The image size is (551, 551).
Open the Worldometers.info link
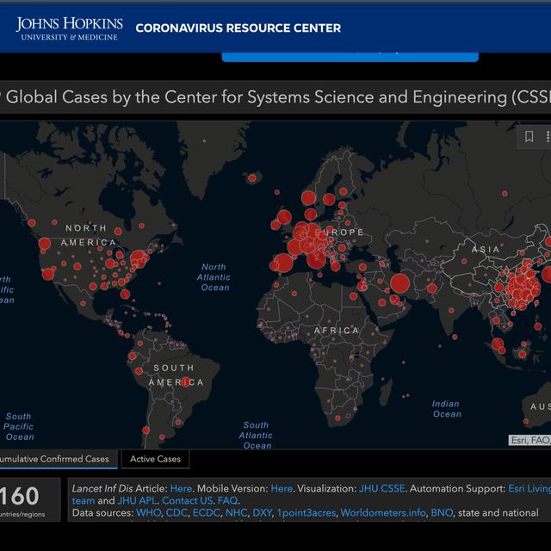coord(383,513)
